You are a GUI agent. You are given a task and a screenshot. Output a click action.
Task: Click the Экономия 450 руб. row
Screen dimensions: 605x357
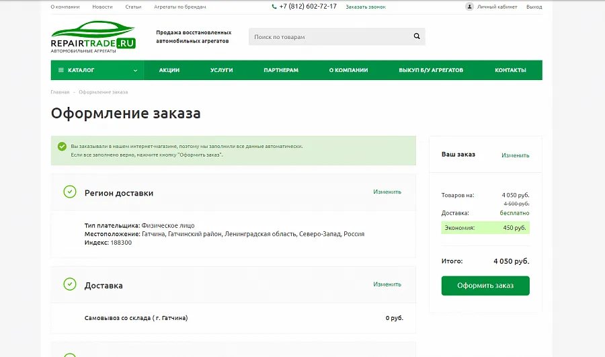pos(485,228)
